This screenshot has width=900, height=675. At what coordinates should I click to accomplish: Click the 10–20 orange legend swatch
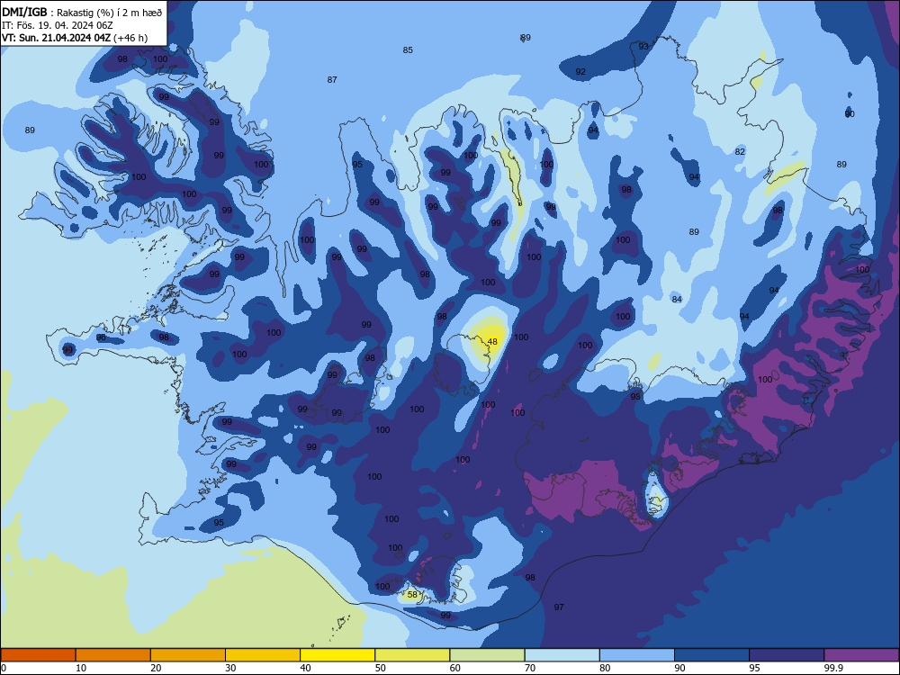[x=113, y=655]
